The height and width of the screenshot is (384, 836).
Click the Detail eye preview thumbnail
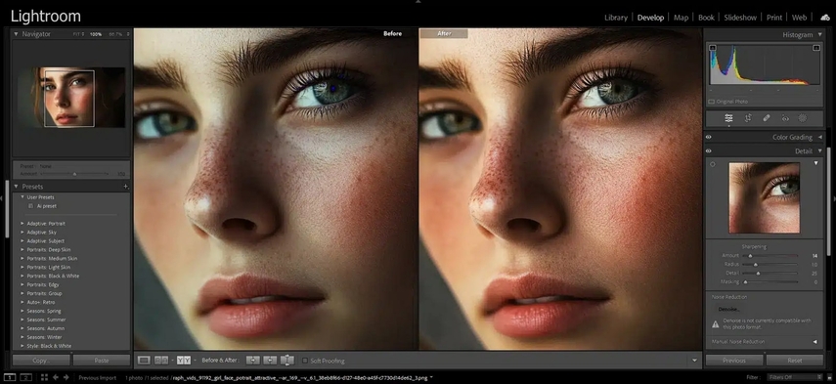pos(764,197)
